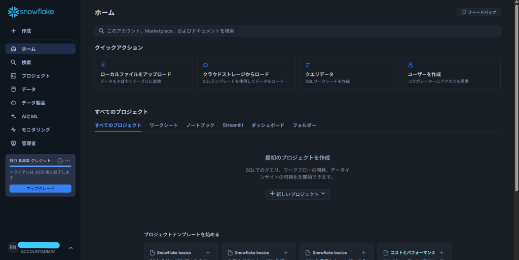Switch to the ダッシュボード tab

pyautogui.click(x=268, y=125)
